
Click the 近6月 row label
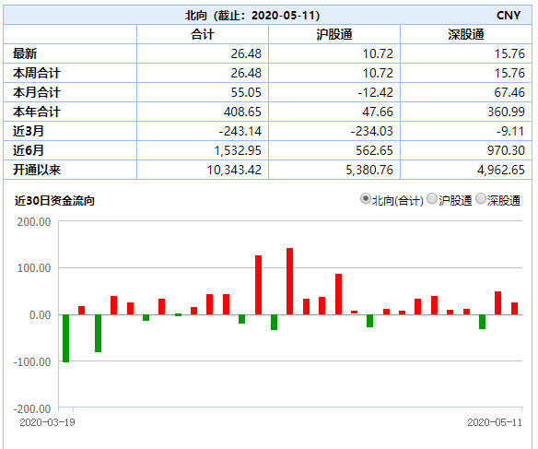29,150
